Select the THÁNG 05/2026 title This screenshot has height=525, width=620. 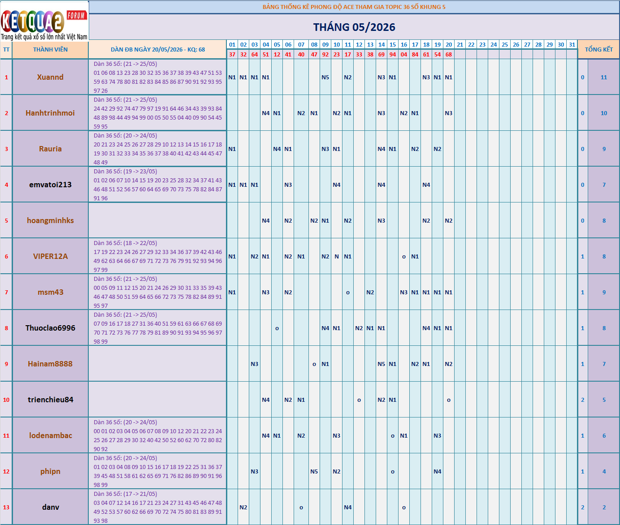(354, 27)
